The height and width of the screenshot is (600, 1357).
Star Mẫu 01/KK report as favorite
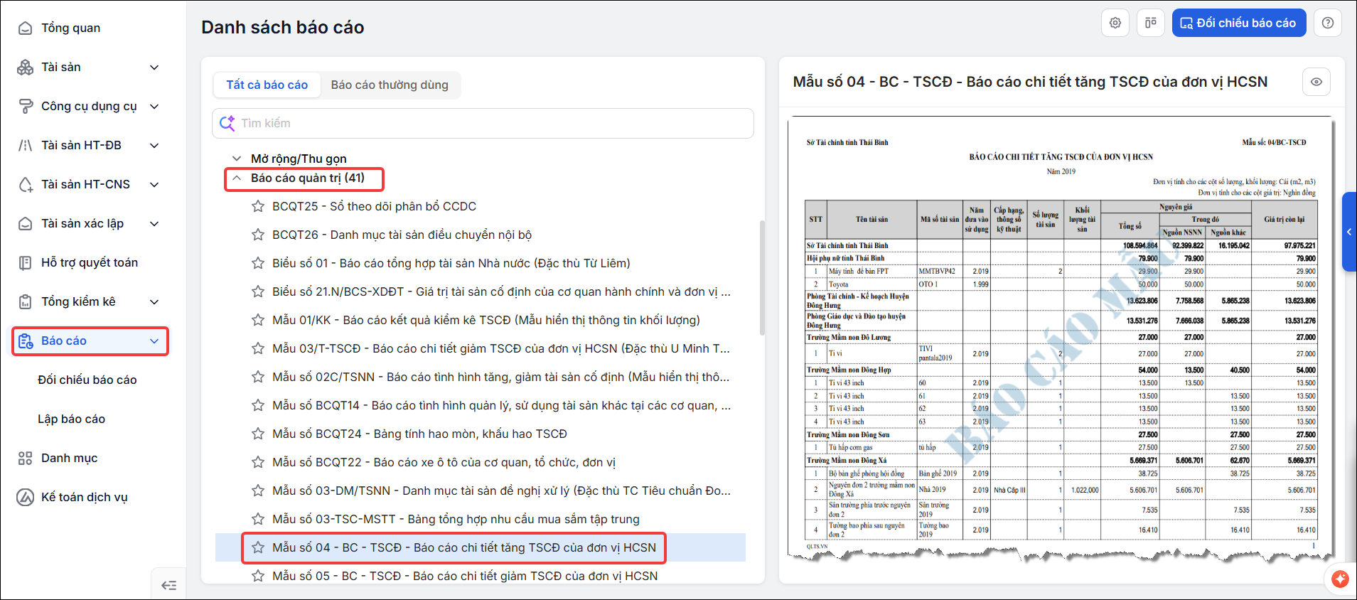coord(258,320)
